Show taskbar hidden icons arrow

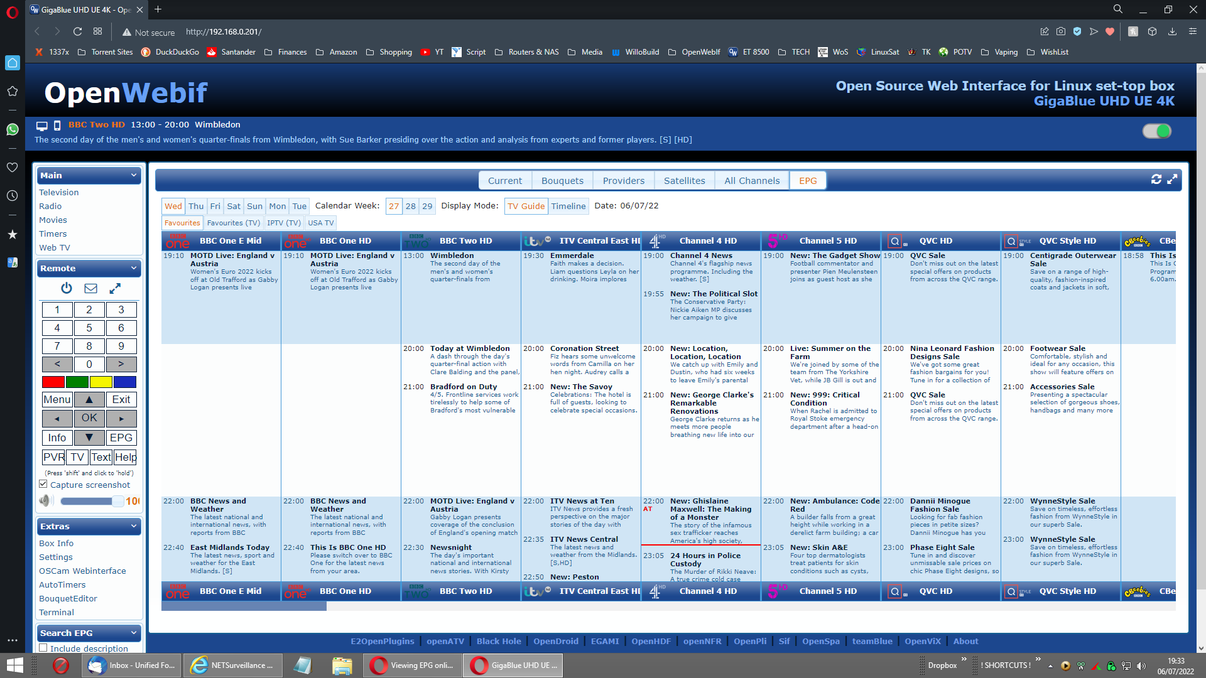[x=1050, y=665]
